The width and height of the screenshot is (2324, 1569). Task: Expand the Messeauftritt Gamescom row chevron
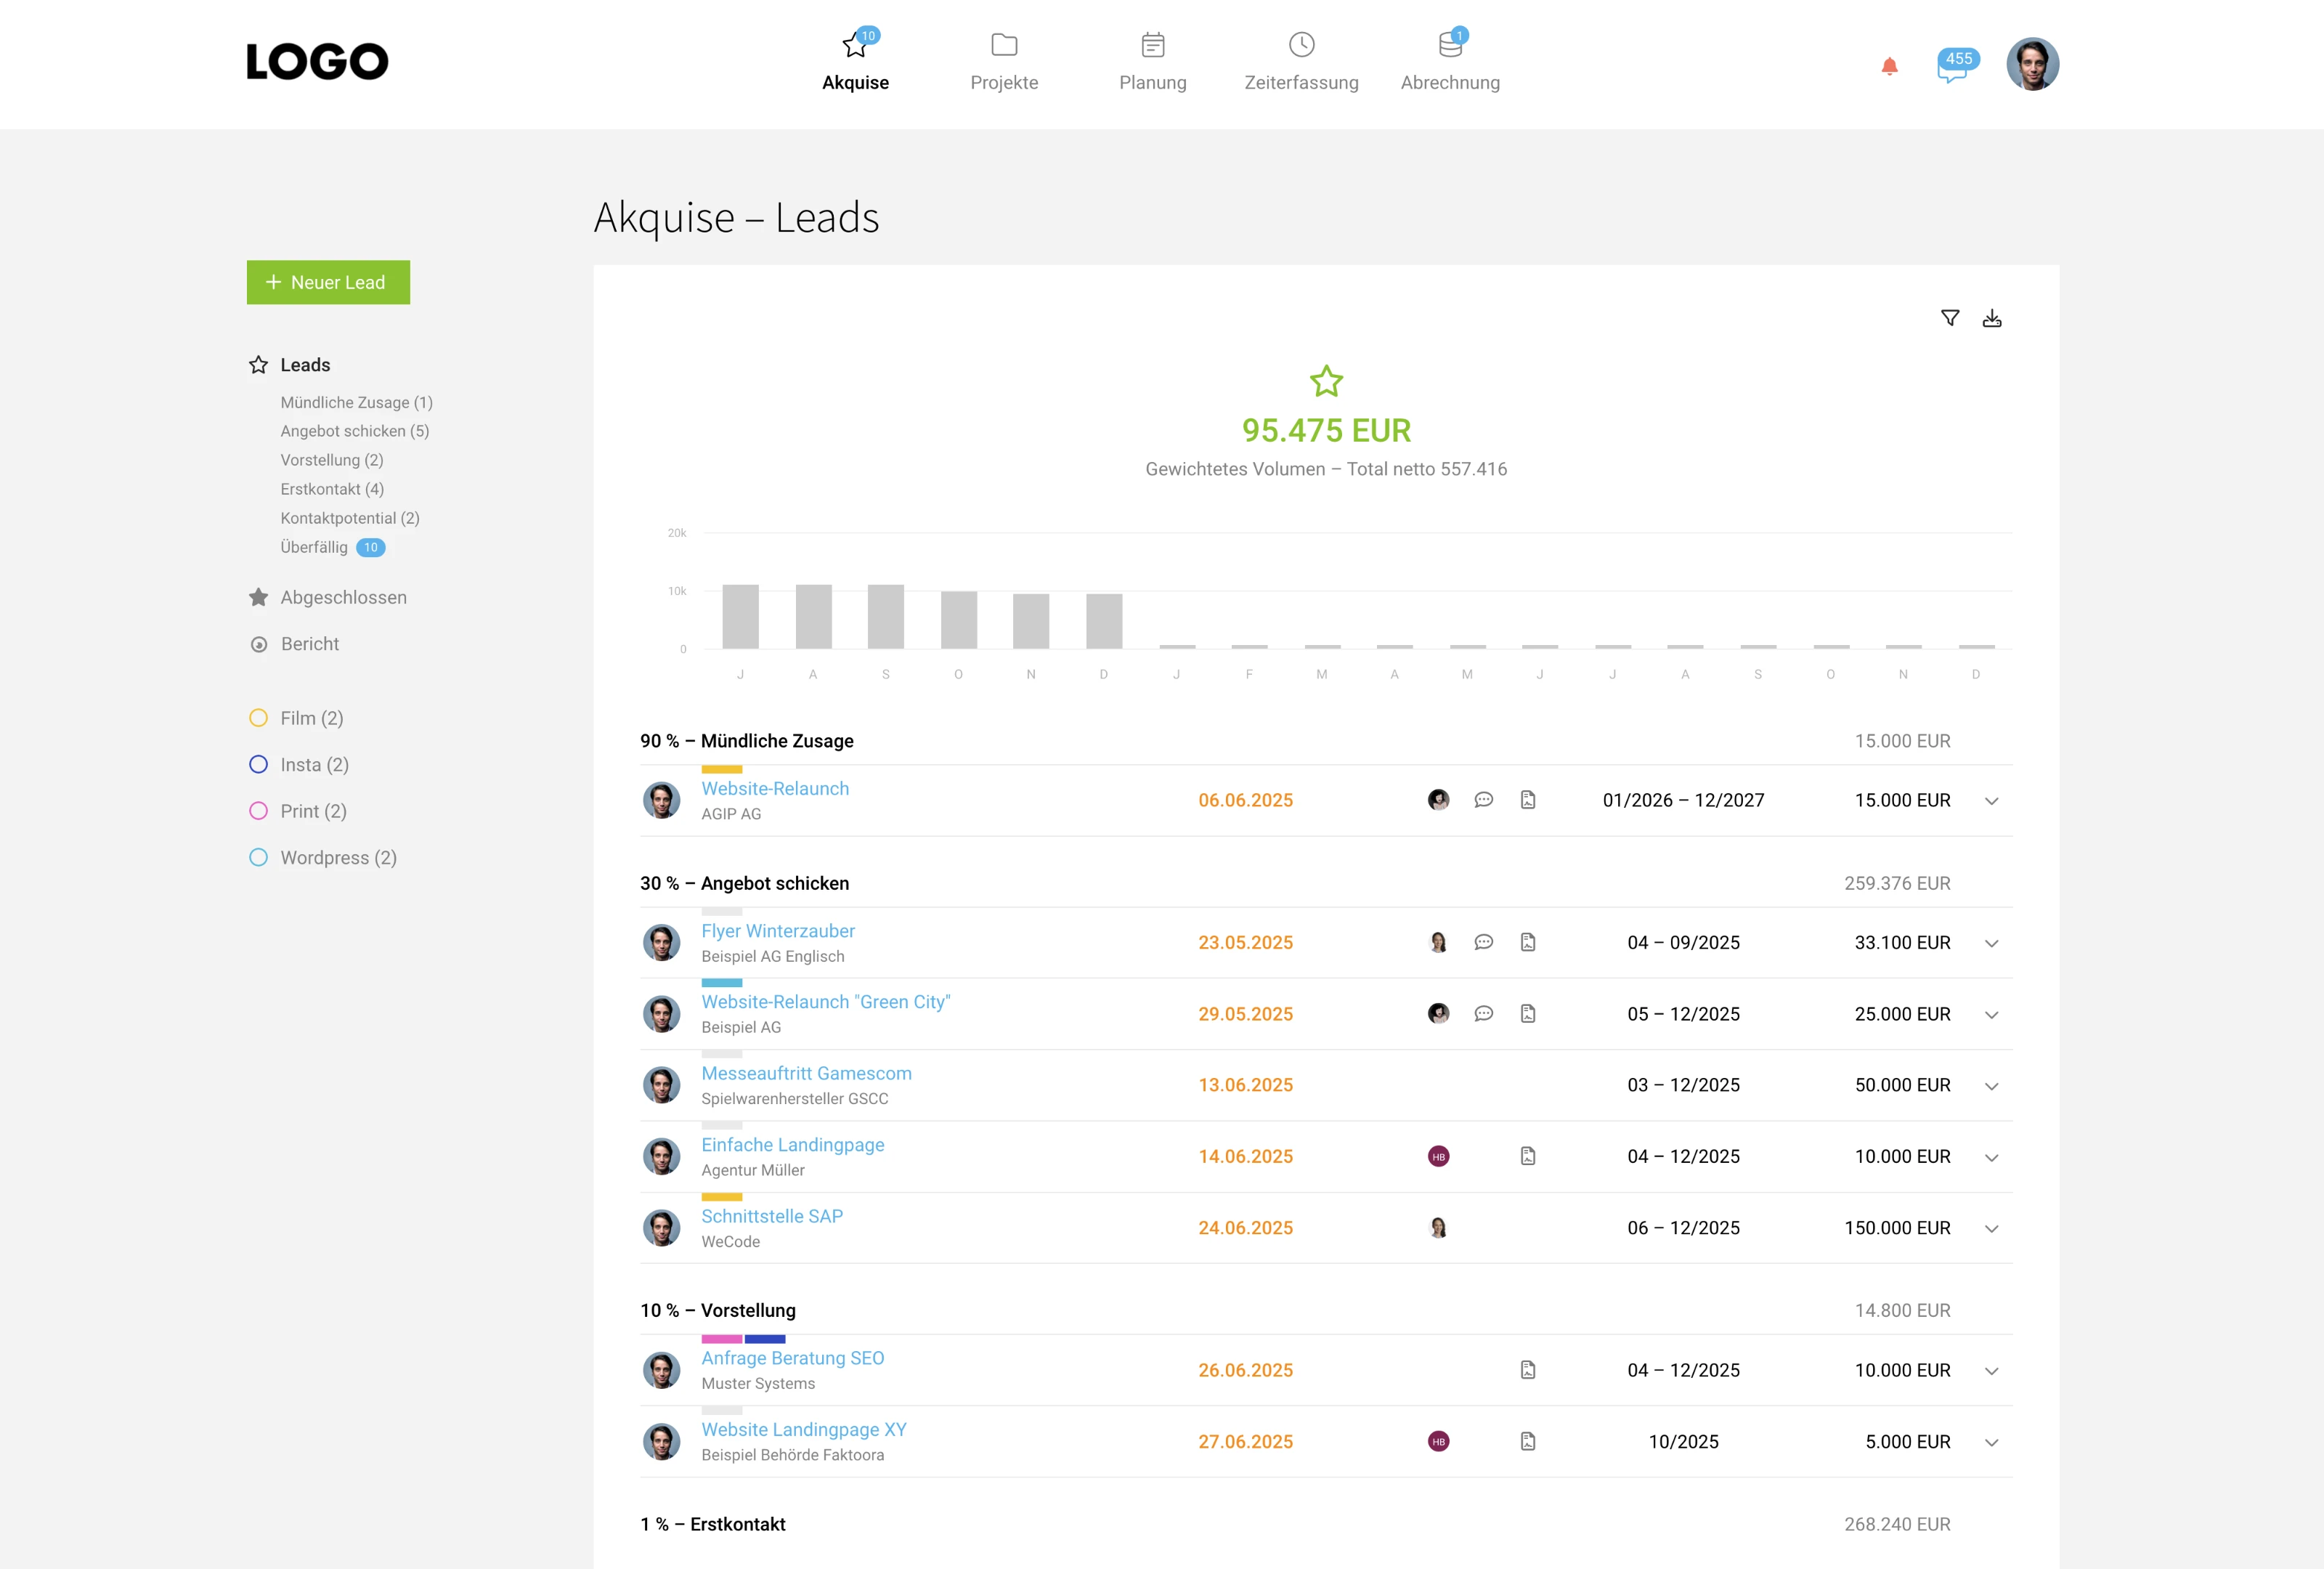1991,1086
